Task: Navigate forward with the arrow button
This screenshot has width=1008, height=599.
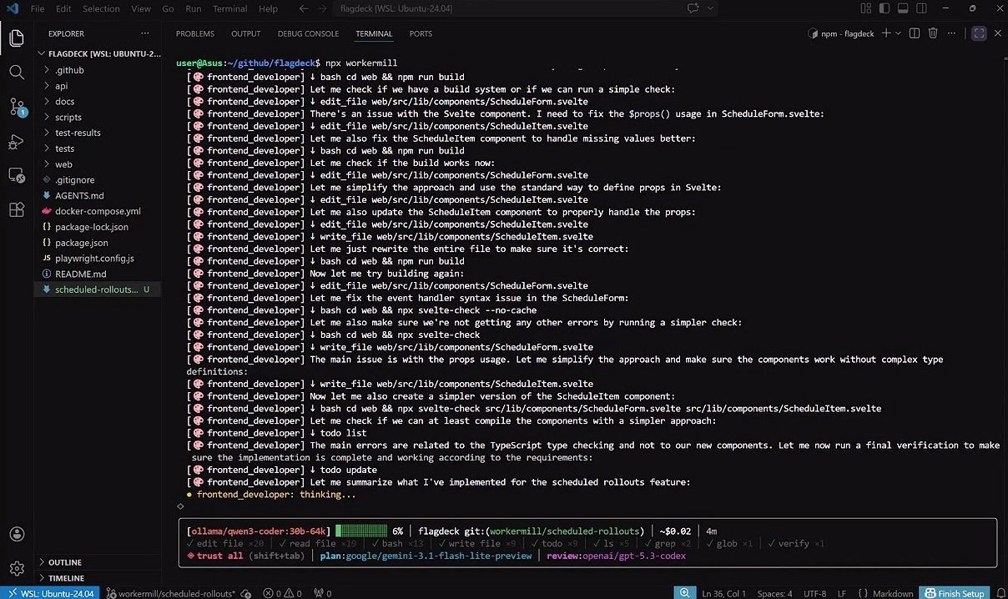Action: coord(322,8)
